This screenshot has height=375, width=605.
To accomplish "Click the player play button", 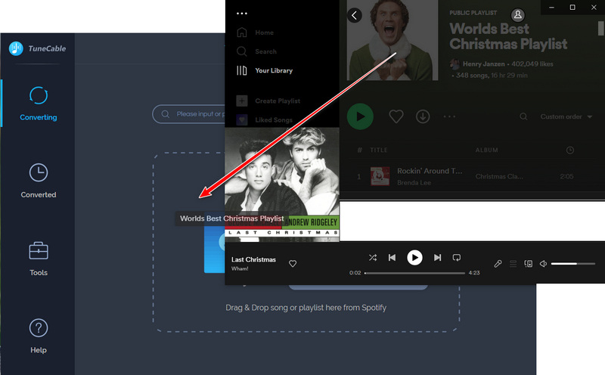I will tap(414, 257).
